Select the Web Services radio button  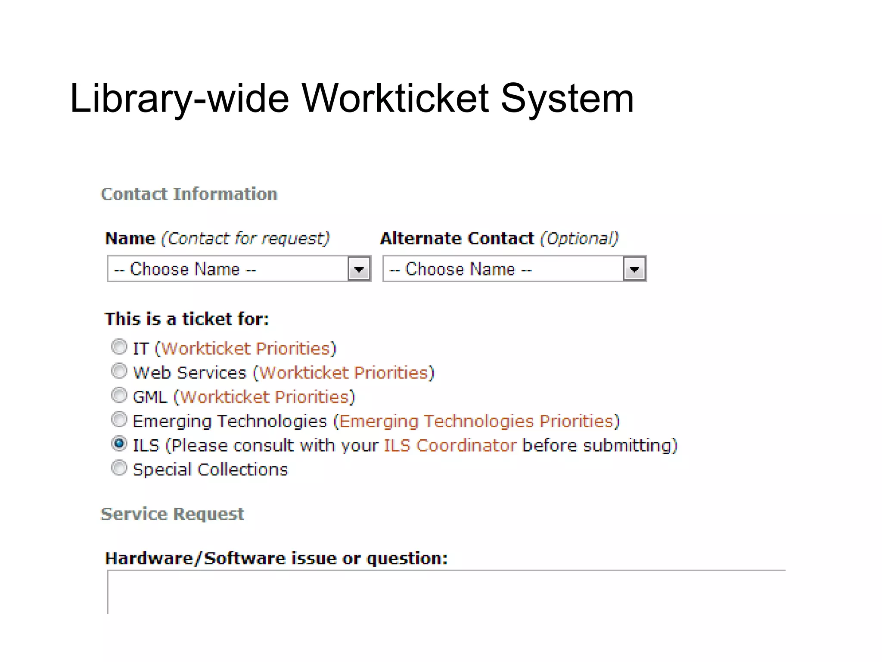[119, 371]
